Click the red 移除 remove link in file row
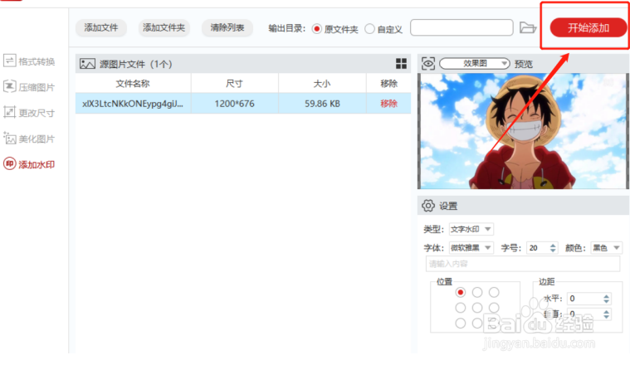This screenshot has height=365, width=630. [x=388, y=104]
